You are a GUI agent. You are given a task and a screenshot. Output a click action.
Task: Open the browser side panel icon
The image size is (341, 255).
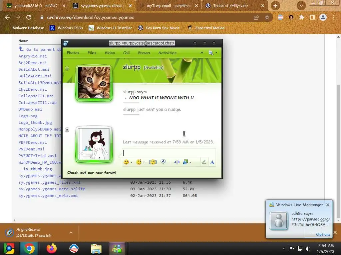pyautogui.click(x=312, y=17)
